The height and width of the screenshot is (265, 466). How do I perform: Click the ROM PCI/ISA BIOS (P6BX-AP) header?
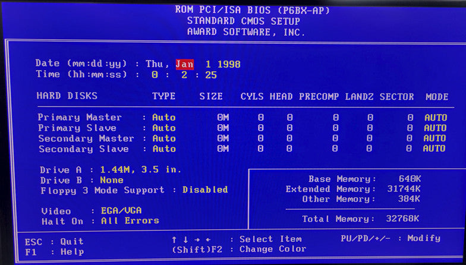coord(252,10)
